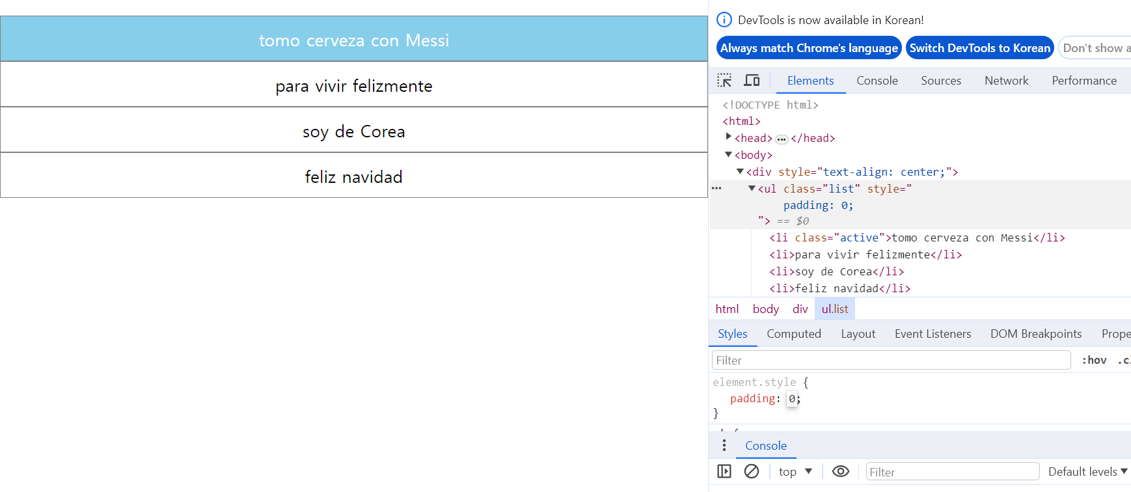The width and height of the screenshot is (1131, 492).
Task: Open the Sources tab
Action: [x=941, y=80]
